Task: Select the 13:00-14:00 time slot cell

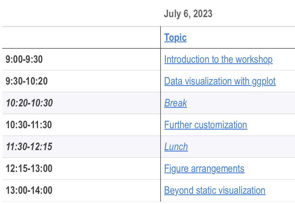Action: point(29,190)
